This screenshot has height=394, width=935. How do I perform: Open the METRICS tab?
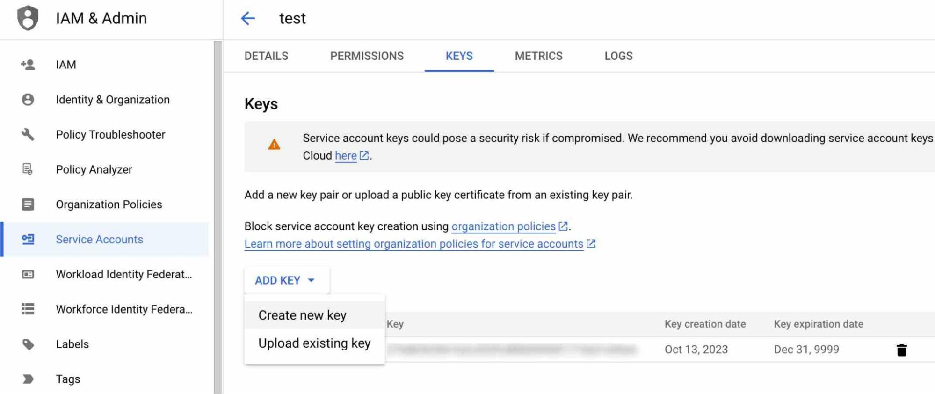click(x=538, y=56)
